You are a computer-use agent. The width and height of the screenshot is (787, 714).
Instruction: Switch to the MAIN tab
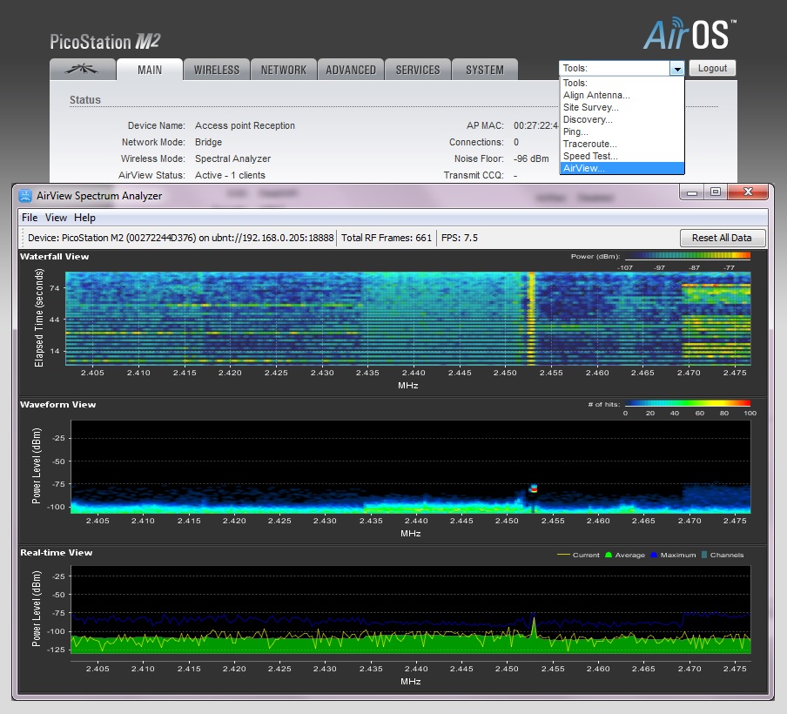pyautogui.click(x=150, y=70)
